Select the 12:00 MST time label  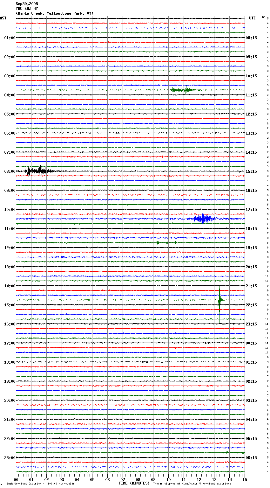[x=10, y=248]
